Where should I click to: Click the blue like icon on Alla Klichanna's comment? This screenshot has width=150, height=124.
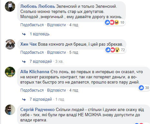pyautogui.click(x=141, y=88)
